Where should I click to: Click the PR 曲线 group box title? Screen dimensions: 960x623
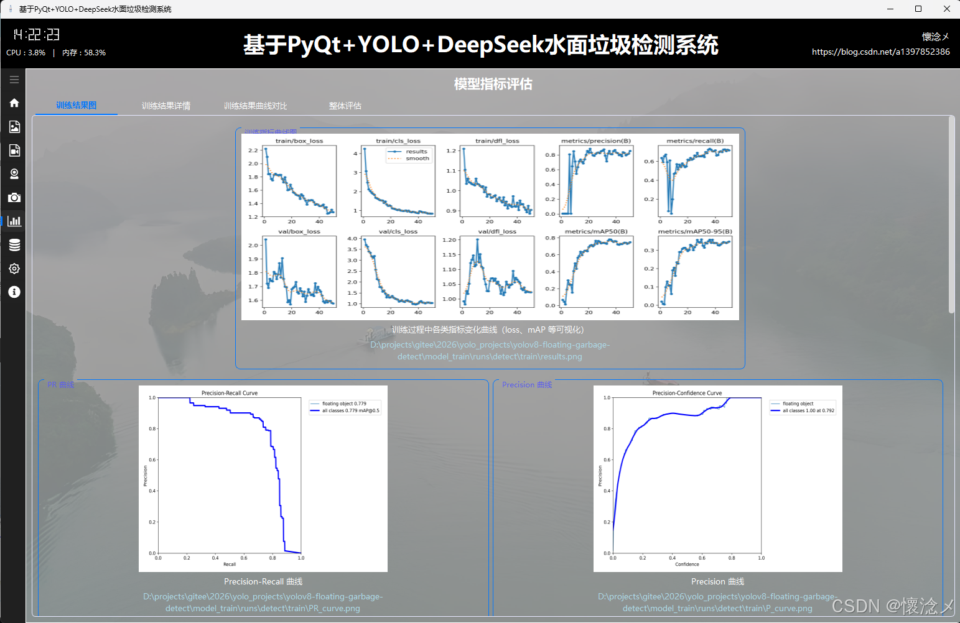[61, 385]
